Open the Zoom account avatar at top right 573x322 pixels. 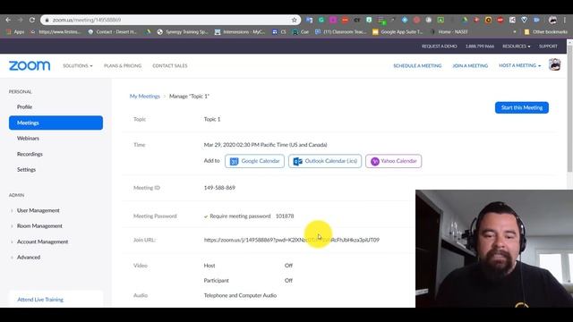pos(555,65)
